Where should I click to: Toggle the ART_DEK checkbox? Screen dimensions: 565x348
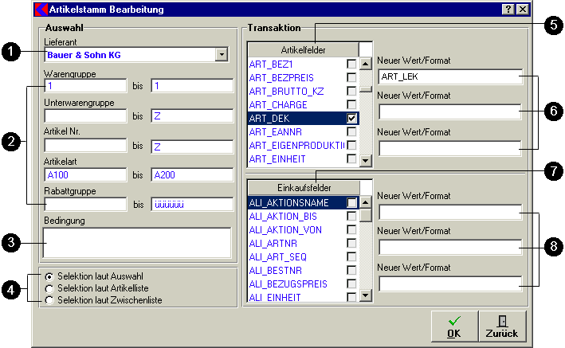pos(351,118)
